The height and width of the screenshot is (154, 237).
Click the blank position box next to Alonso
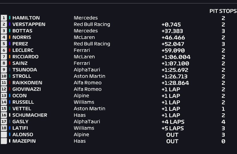click(4, 134)
